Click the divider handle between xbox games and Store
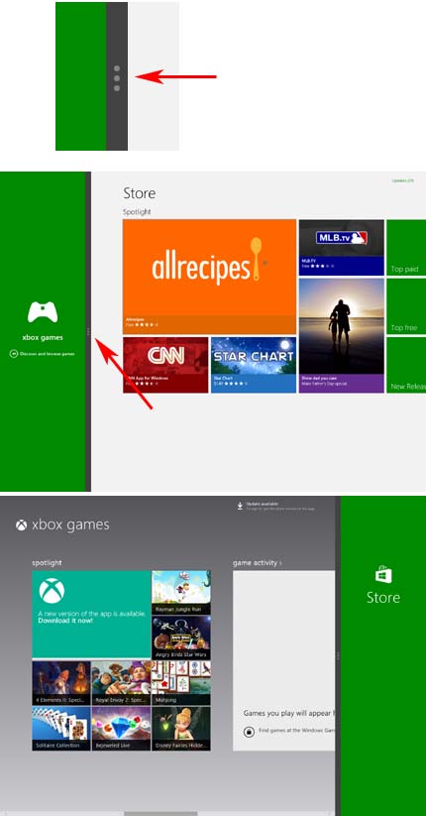Image resolution: width=426 pixels, height=816 pixels. 338,656
